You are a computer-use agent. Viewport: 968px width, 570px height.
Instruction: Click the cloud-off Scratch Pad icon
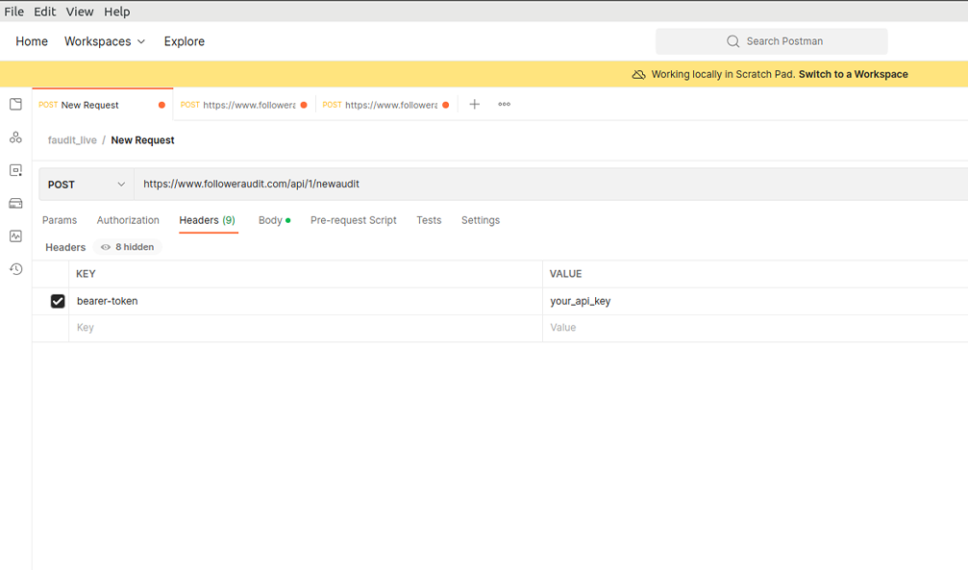(639, 74)
